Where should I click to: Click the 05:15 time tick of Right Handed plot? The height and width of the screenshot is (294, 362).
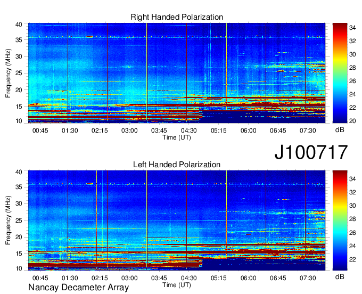tap(218, 130)
